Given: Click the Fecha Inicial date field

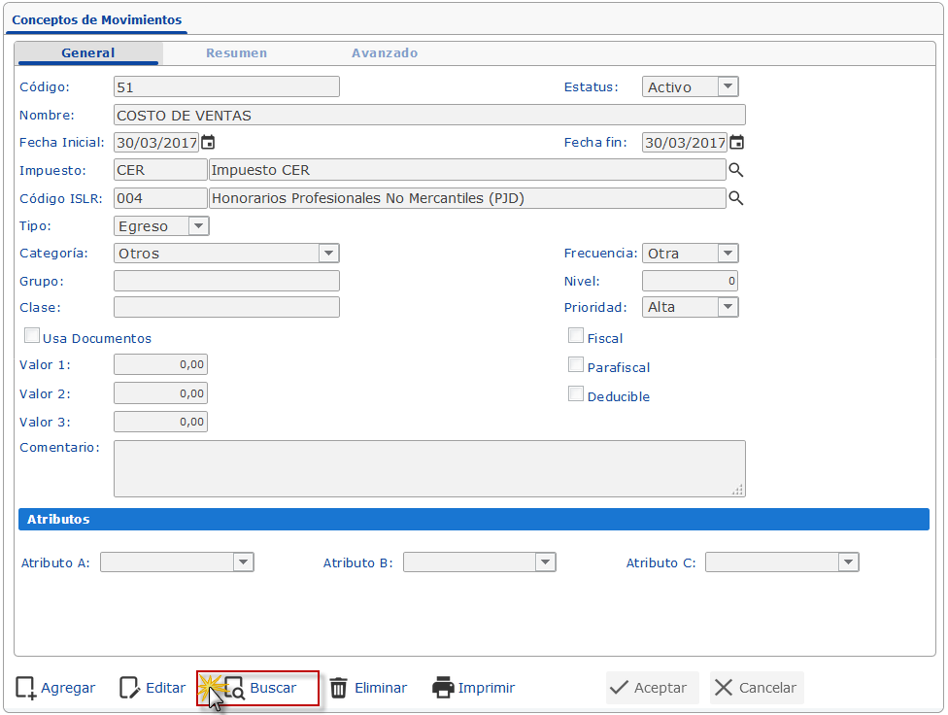Looking at the screenshot, I should pos(156,143).
